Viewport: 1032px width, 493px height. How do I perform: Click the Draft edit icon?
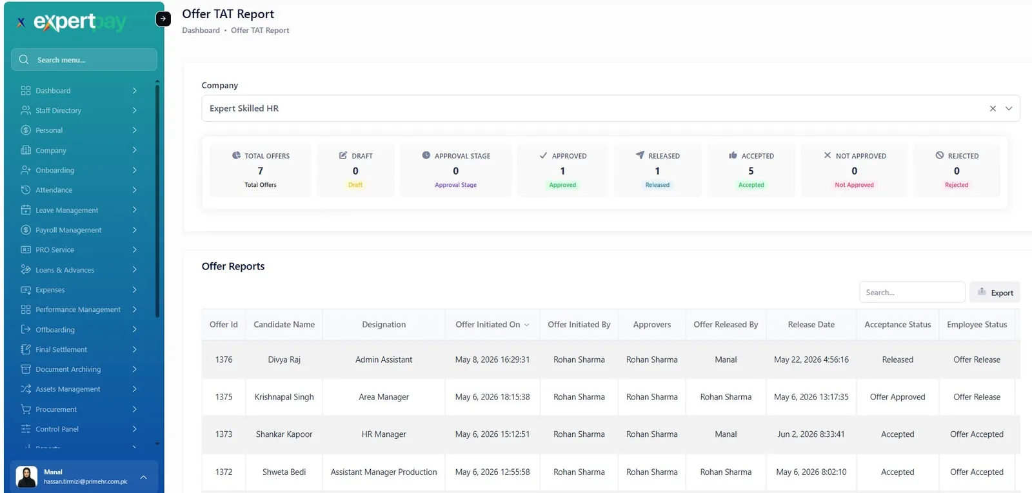click(x=343, y=155)
